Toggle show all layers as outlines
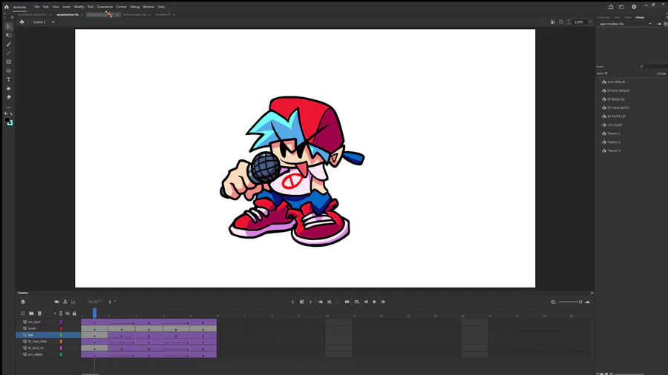This screenshot has height=375, width=668. (x=61, y=313)
